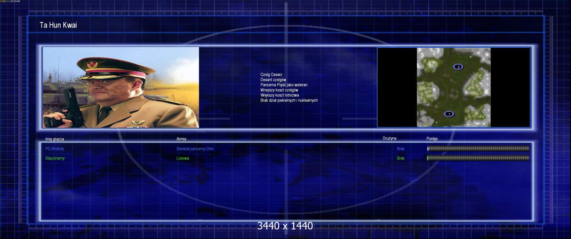Click the Drużyna column header
This screenshot has width=571, height=239.
(389, 138)
